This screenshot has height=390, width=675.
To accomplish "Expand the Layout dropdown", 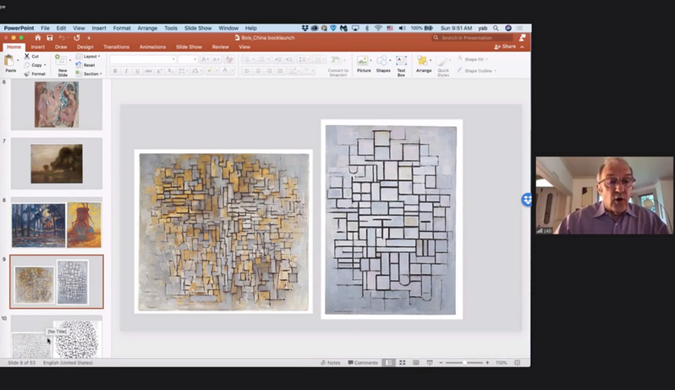I will pos(91,56).
